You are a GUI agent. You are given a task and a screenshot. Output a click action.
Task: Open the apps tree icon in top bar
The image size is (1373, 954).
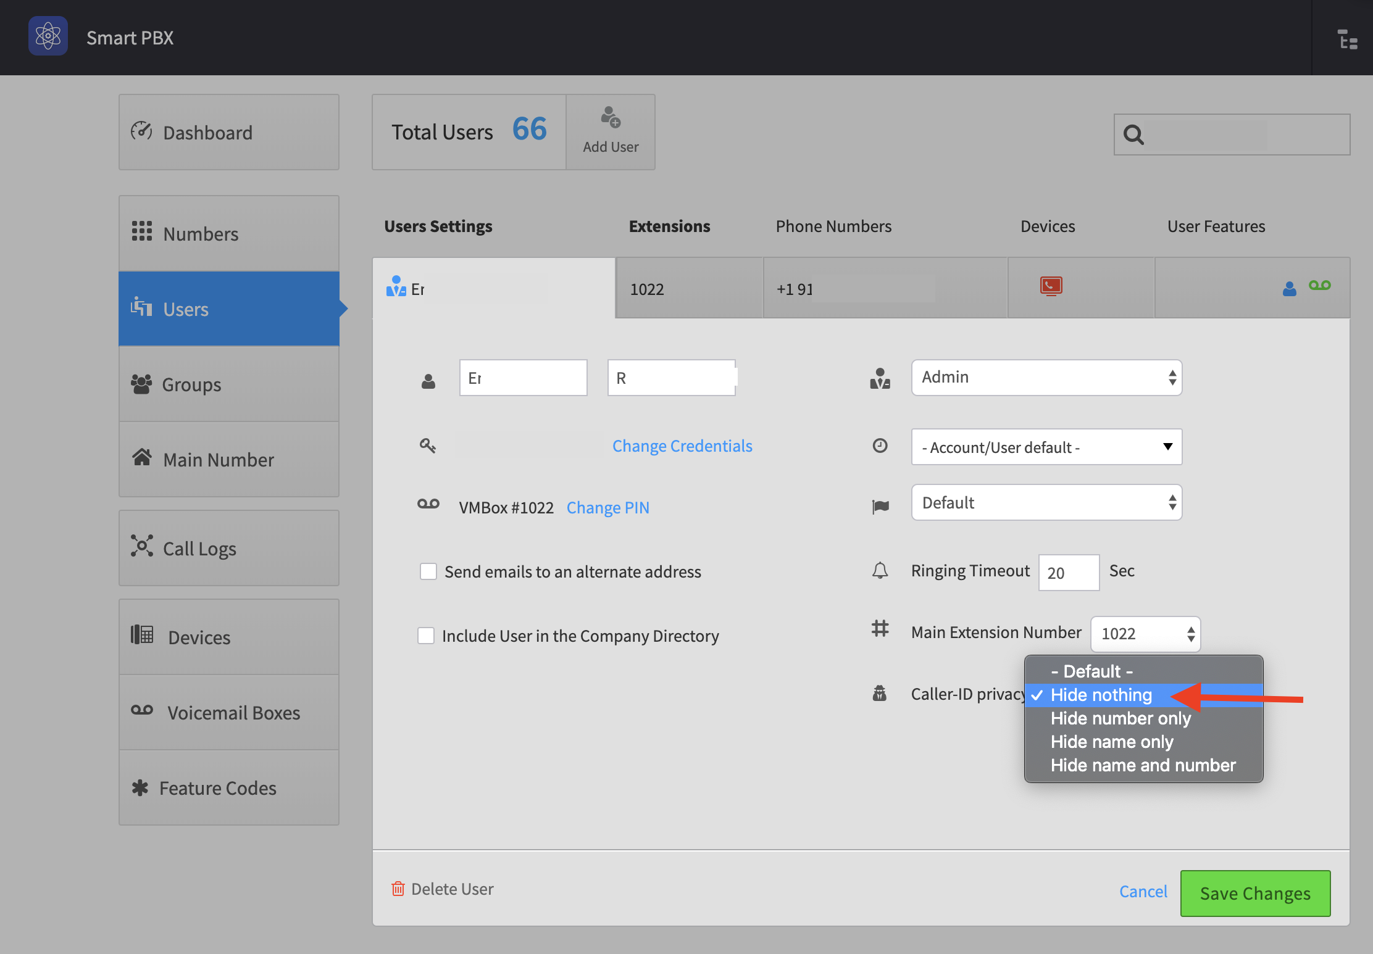1348,39
